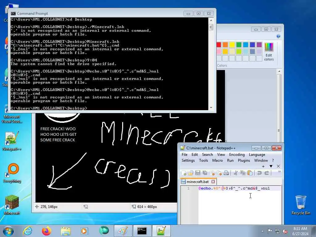Close the minecraft.bat tab with its red X
Viewport: 316px width, 237px height.
(213, 181)
